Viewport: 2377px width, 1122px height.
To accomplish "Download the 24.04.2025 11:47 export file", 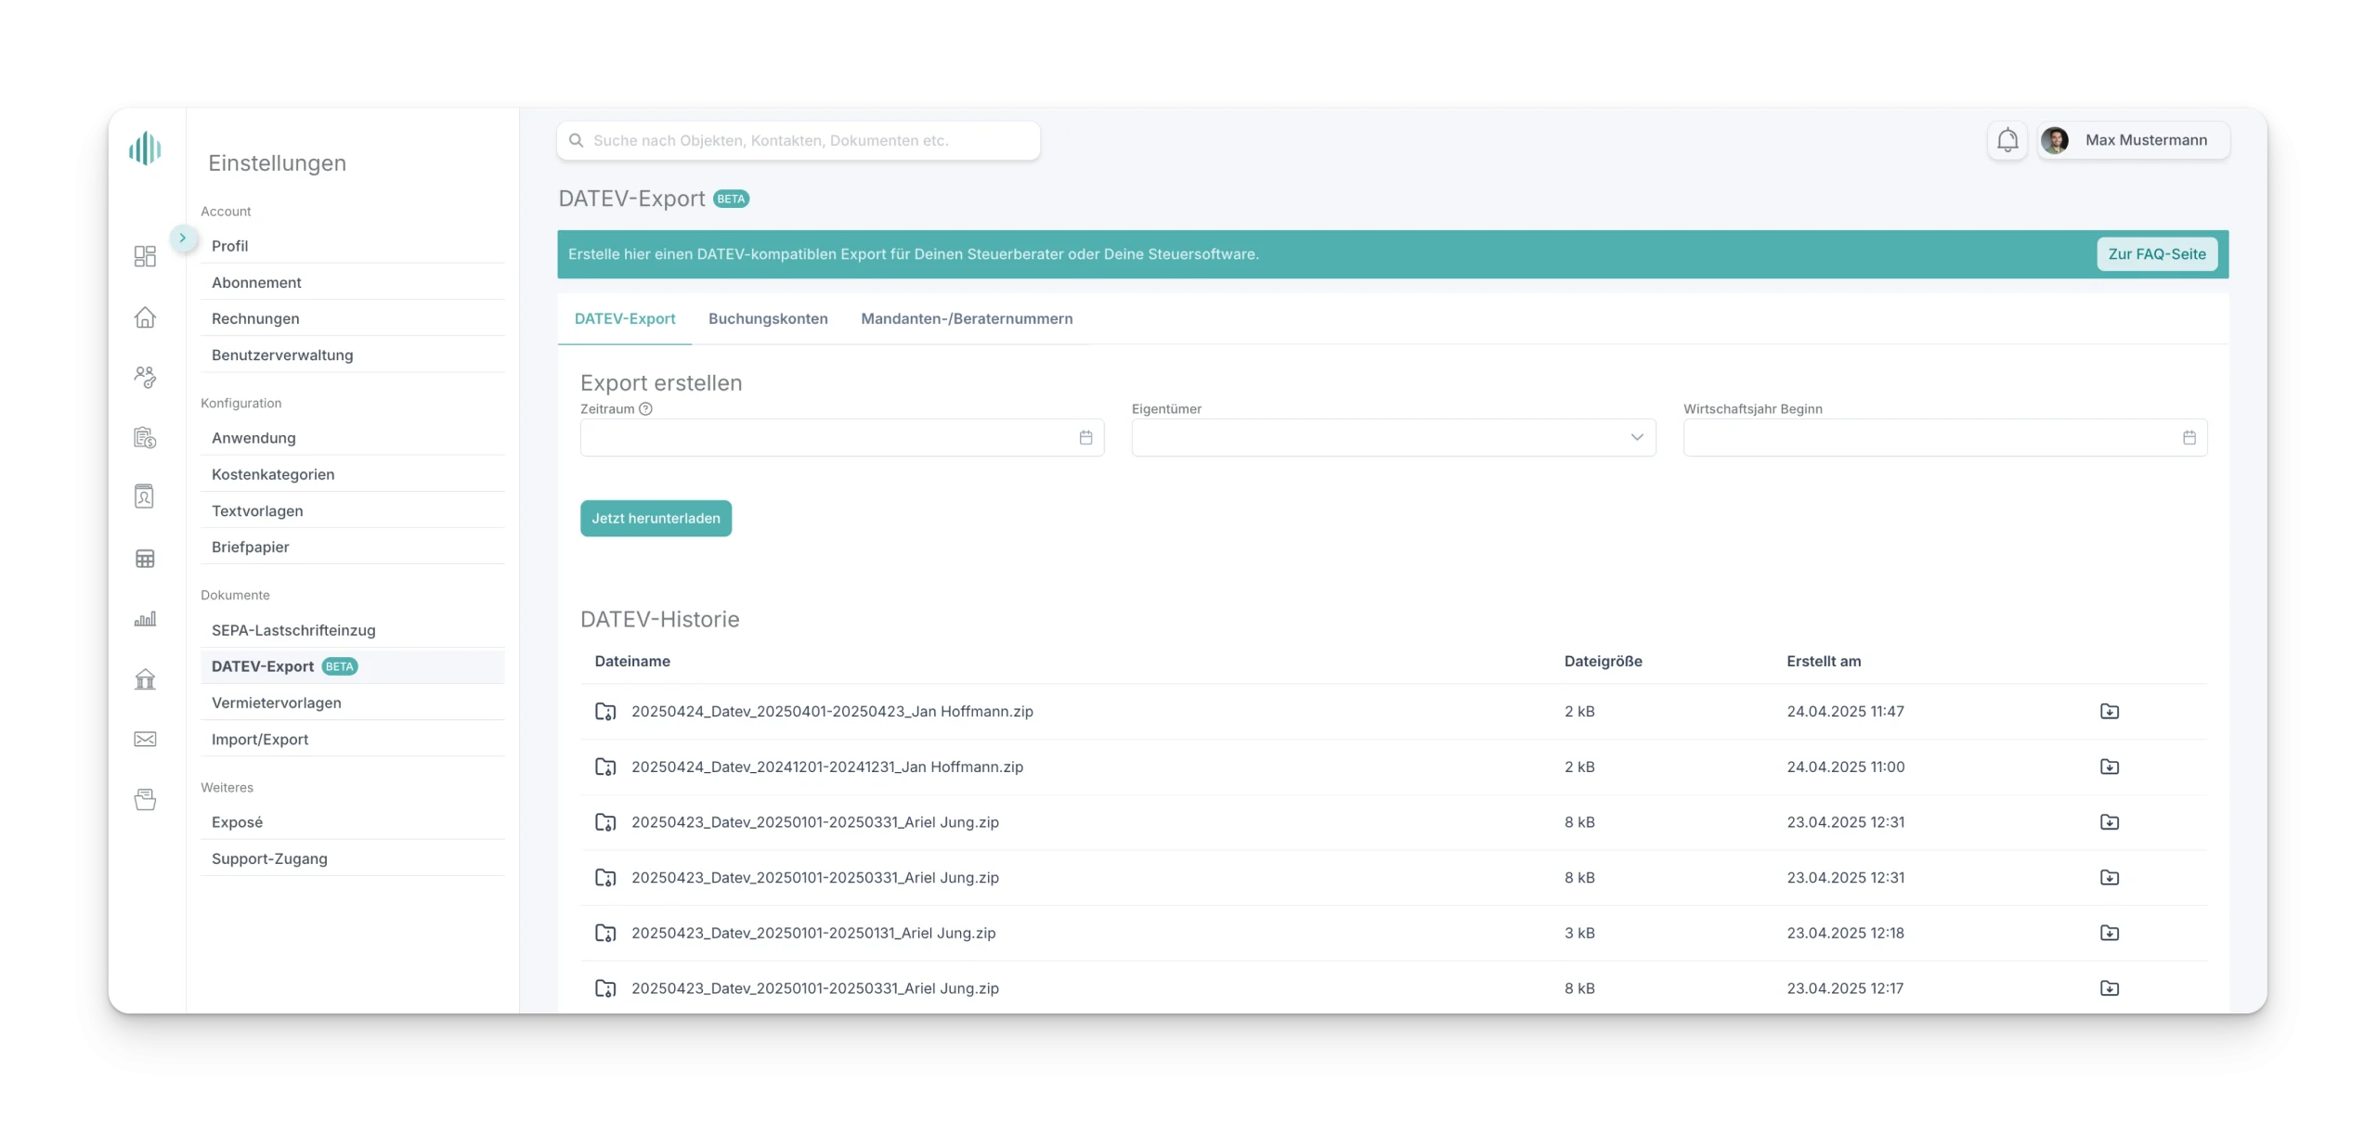I will point(2110,711).
